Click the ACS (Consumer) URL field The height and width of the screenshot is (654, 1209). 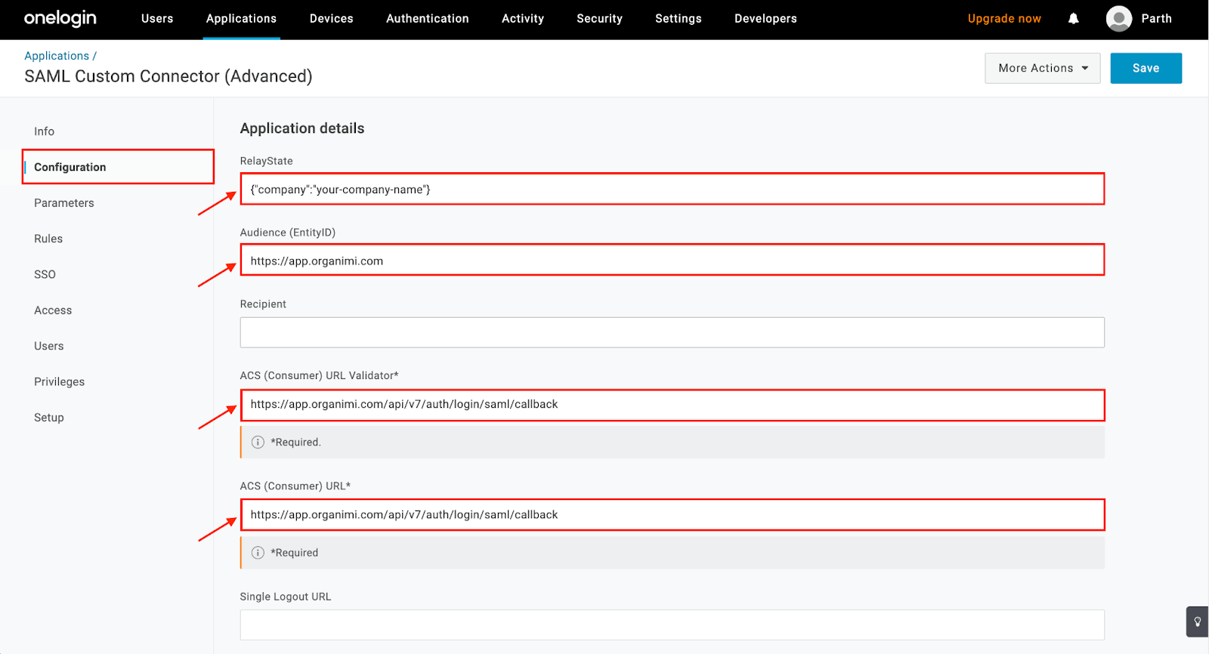pyautogui.click(x=673, y=515)
